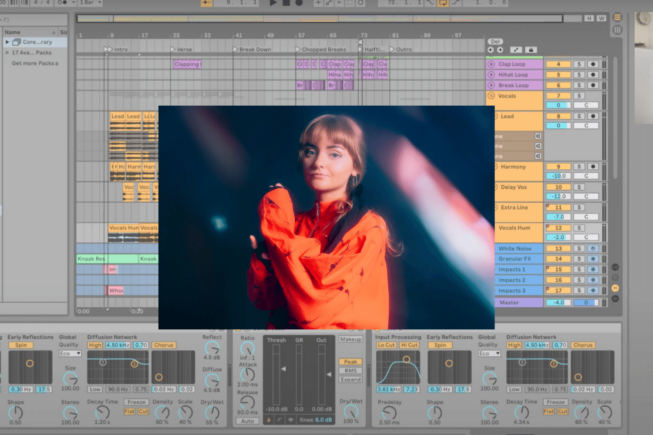Click the Extra Line track pan field

coord(586,217)
